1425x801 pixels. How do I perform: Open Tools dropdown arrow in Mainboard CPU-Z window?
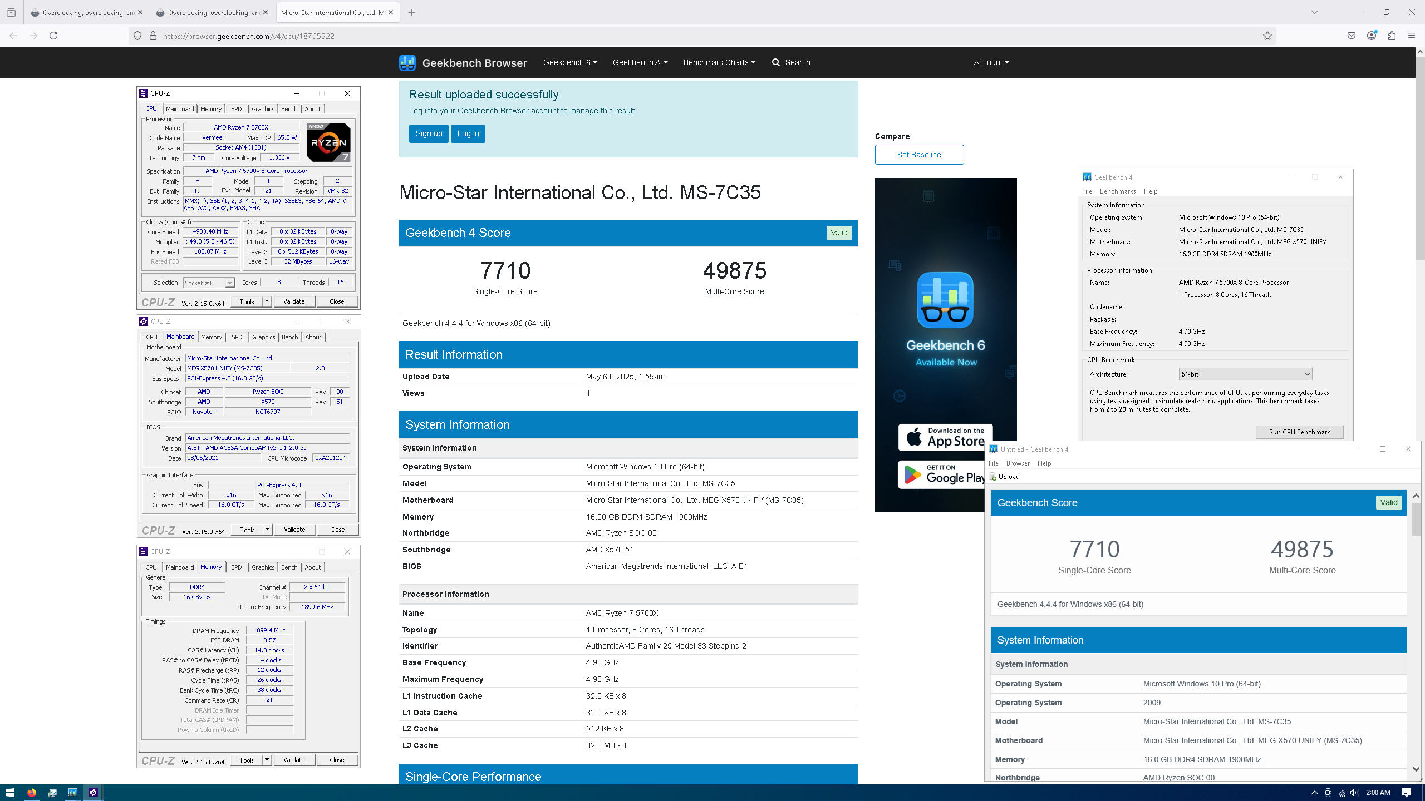268,530
